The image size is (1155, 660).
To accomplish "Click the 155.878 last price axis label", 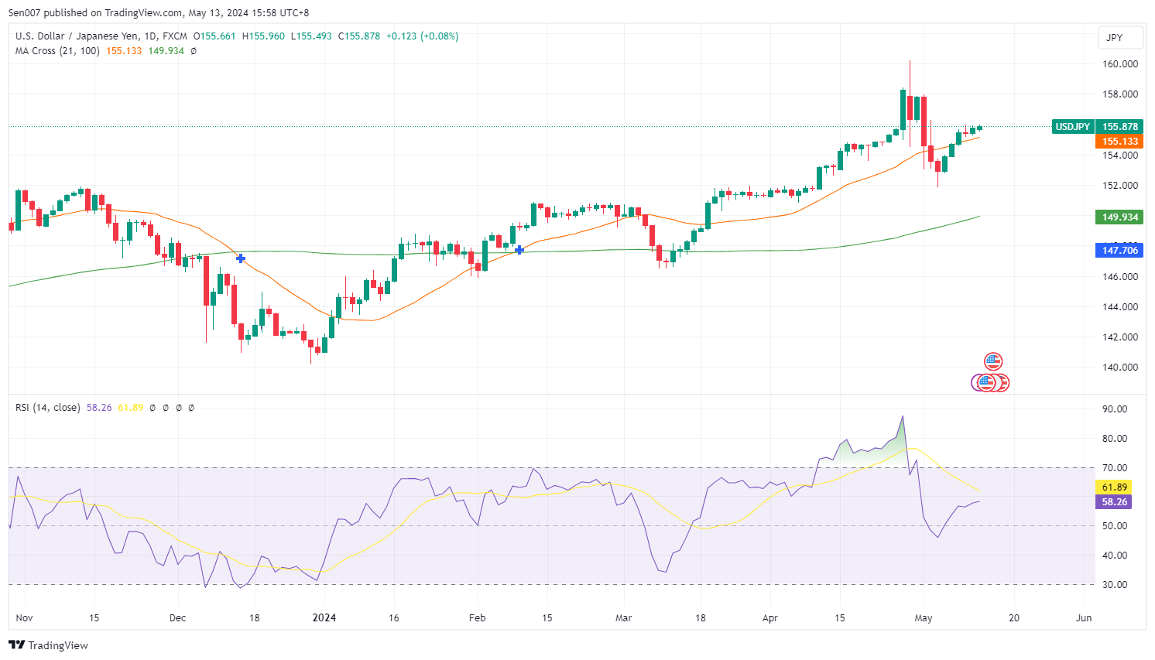I will 1119,126.
